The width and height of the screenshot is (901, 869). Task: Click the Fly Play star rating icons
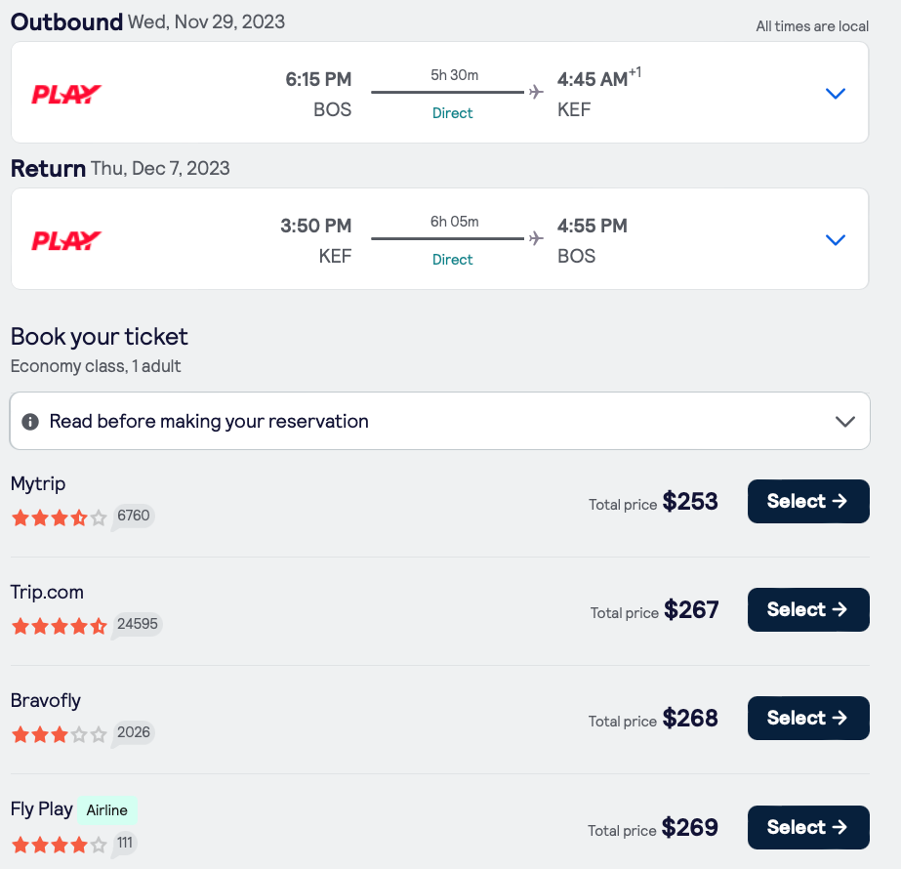pos(59,844)
